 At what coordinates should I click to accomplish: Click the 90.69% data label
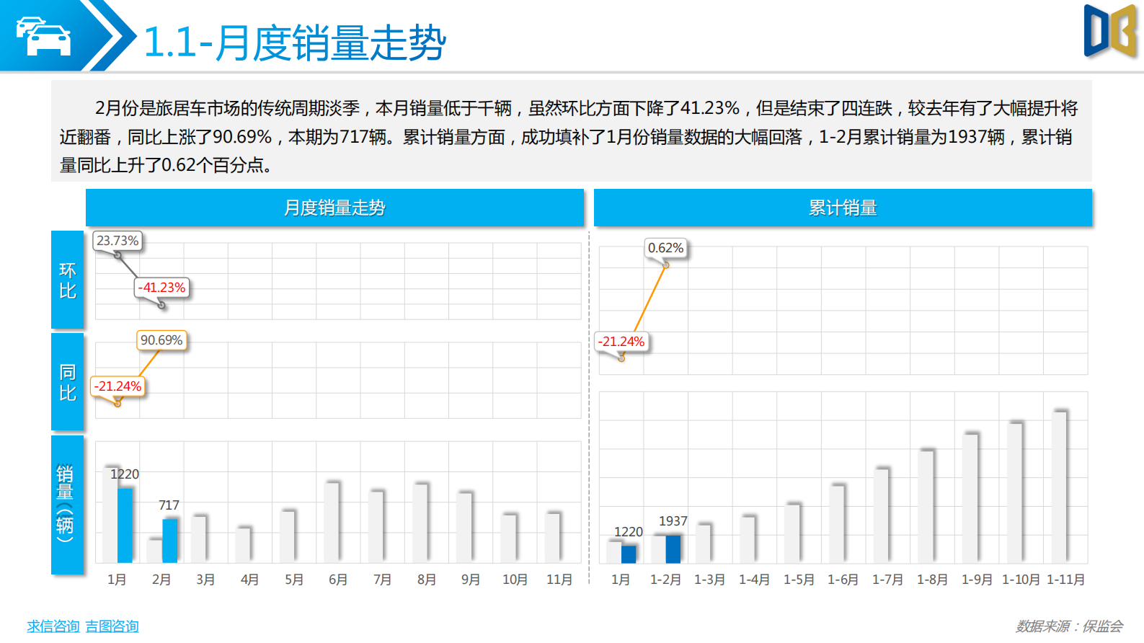[x=161, y=340]
